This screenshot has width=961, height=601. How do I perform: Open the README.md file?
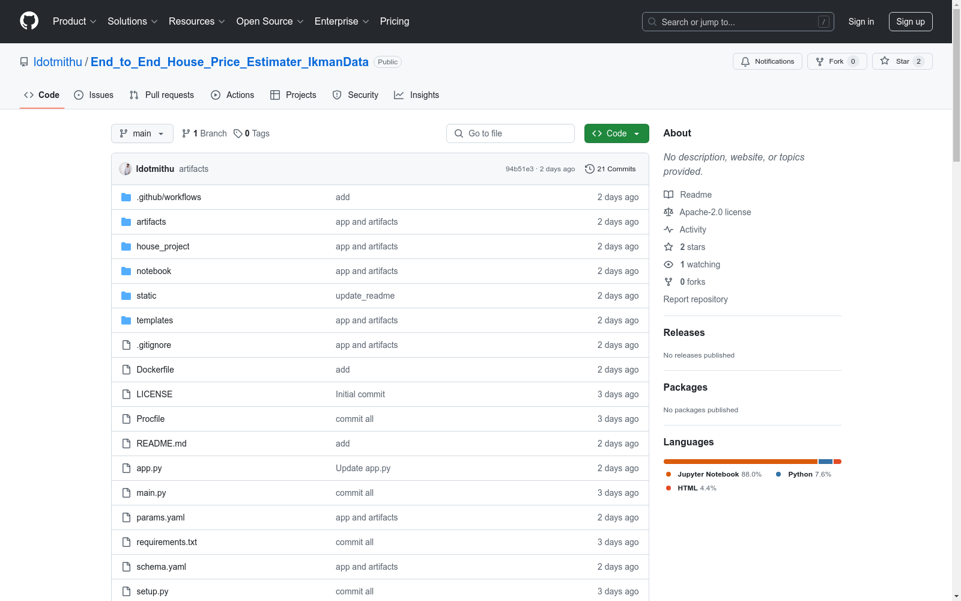pyautogui.click(x=162, y=444)
